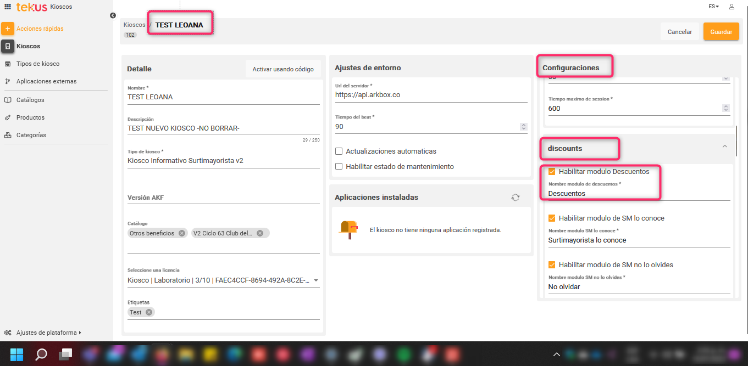The image size is (748, 366).
Task: Collapse the discounts section chevron
Action: click(x=724, y=147)
